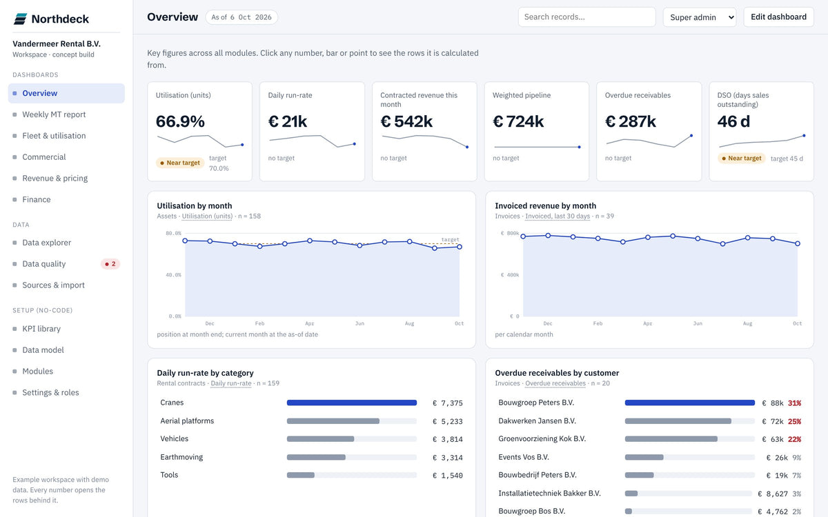
Task: Click the Tools run-rate bar
Action: coord(301,475)
